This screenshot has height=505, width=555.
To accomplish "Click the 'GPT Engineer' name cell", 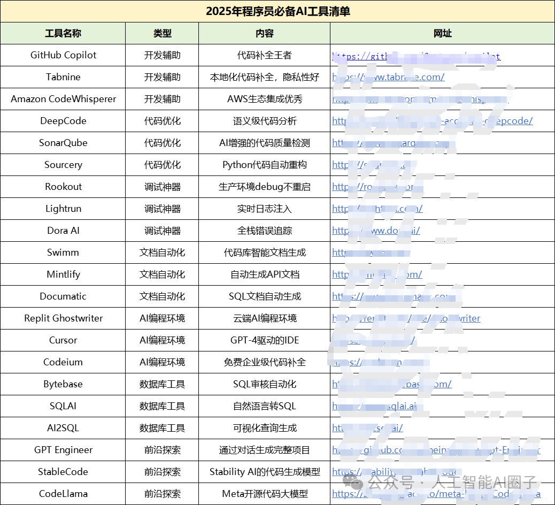I will [x=63, y=450].
